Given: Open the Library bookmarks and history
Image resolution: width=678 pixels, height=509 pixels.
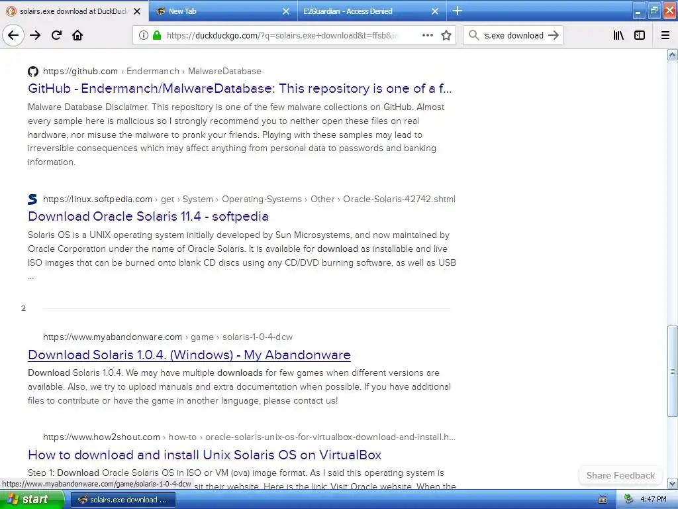Looking at the screenshot, I should click(x=619, y=35).
